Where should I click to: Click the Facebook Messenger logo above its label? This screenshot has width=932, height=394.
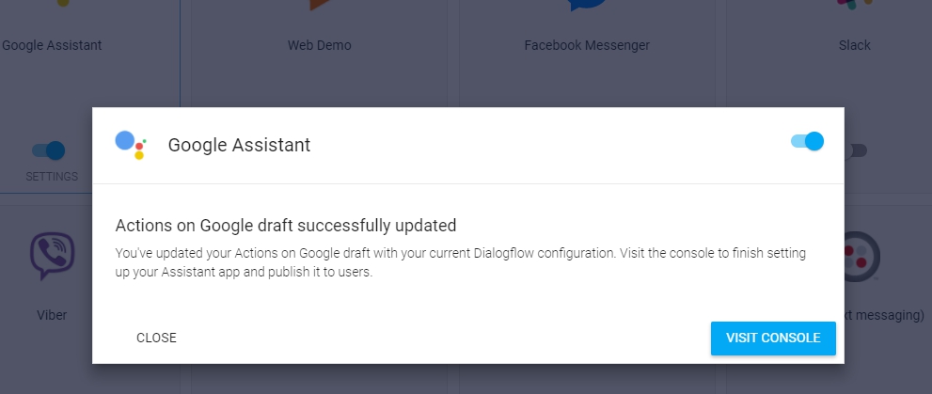pyautogui.click(x=587, y=6)
